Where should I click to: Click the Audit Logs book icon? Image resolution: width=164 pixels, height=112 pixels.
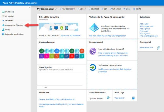tap(133, 98)
